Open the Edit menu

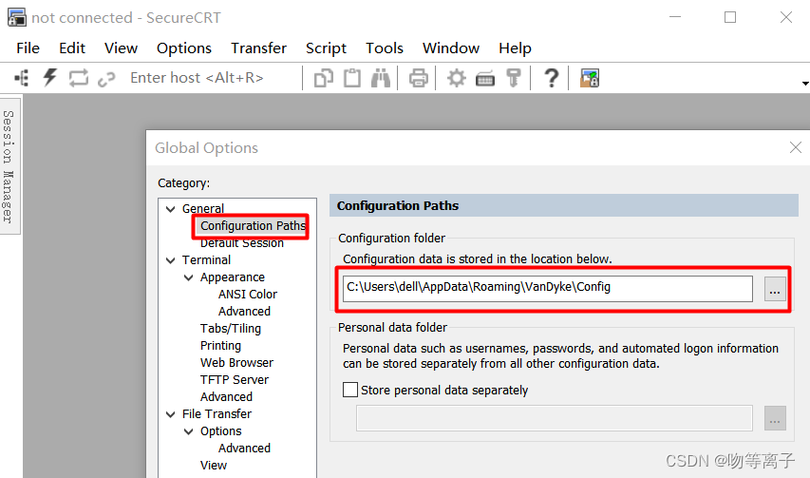(x=72, y=48)
